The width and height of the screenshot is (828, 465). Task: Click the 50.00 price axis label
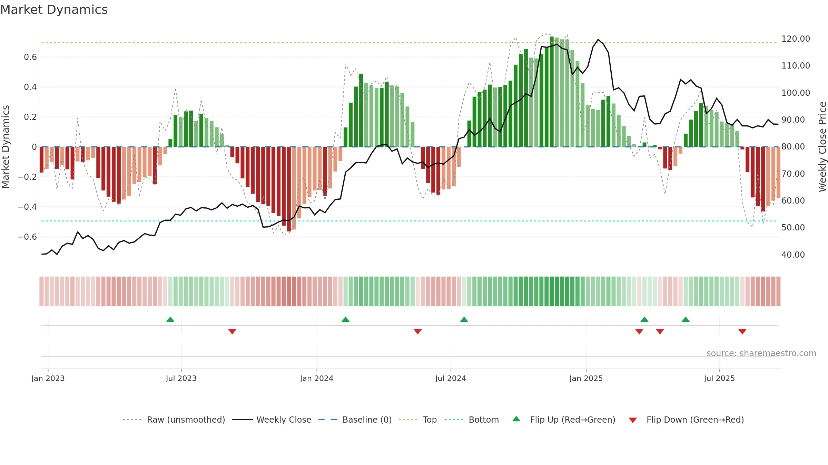(x=793, y=227)
